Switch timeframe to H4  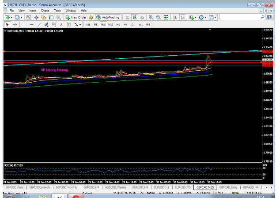click(125, 24)
